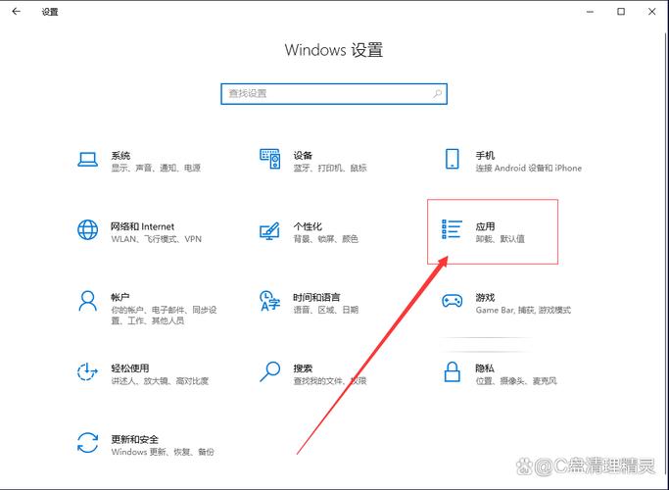The image size is (669, 490).
Task: Open the 个性化 paintbrush icon
Action: coord(269,230)
